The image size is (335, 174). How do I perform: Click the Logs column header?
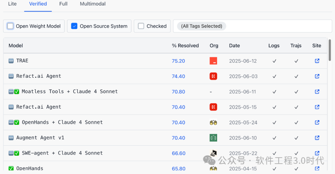(x=274, y=46)
